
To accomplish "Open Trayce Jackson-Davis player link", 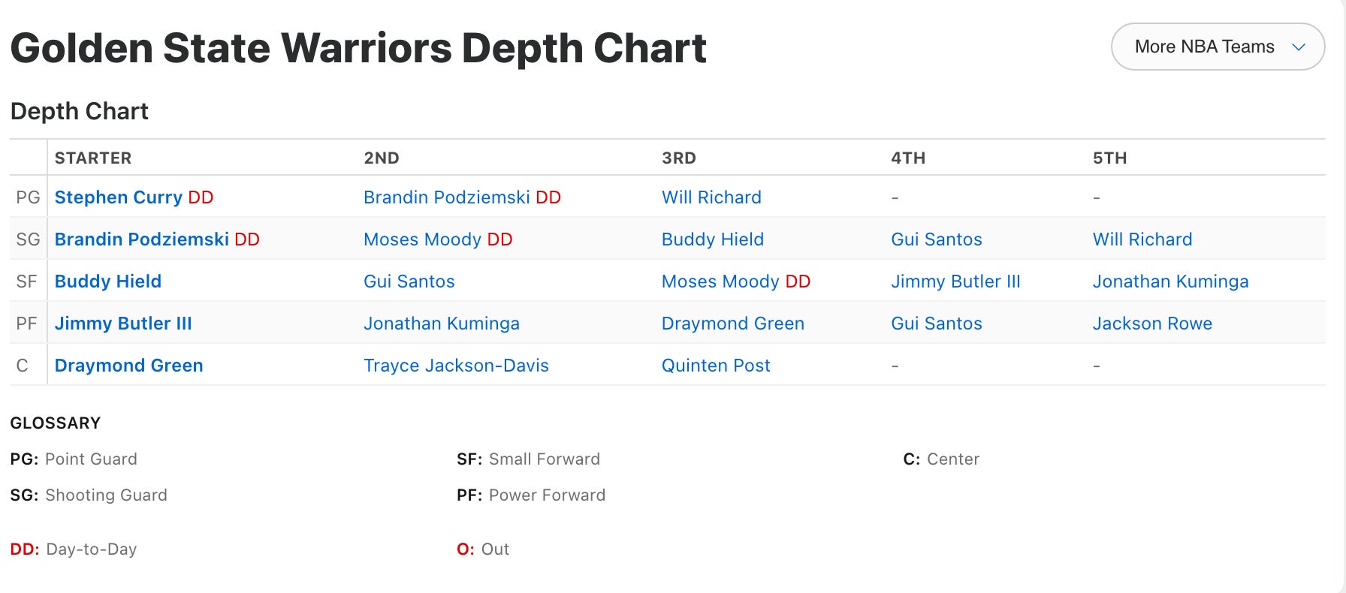I will pyautogui.click(x=456, y=366).
